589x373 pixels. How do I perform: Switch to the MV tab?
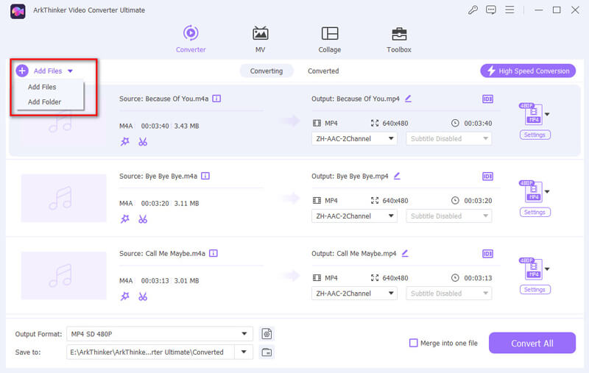tap(260, 39)
